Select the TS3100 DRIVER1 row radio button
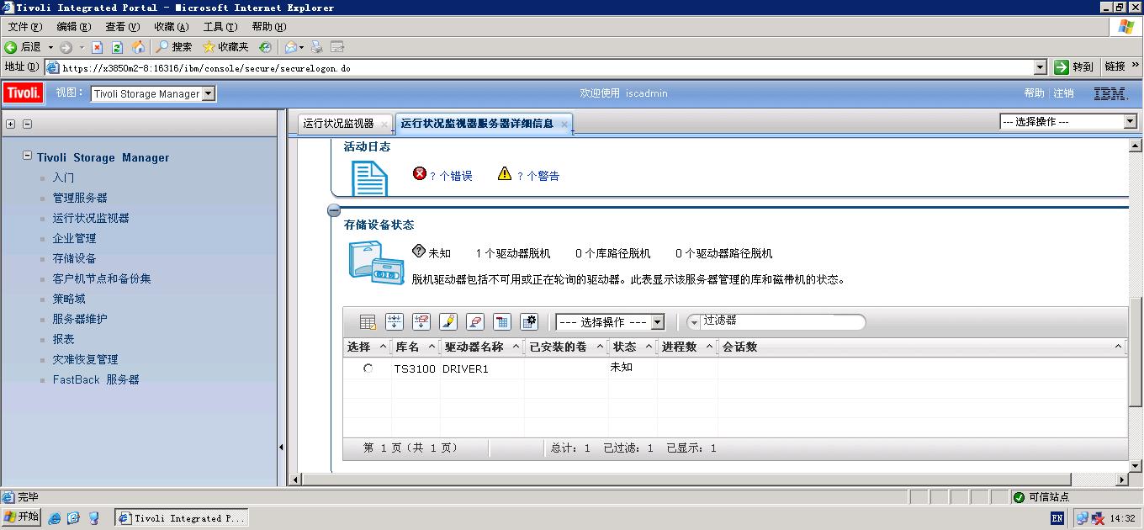This screenshot has height=530, width=1144. pyautogui.click(x=368, y=368)
